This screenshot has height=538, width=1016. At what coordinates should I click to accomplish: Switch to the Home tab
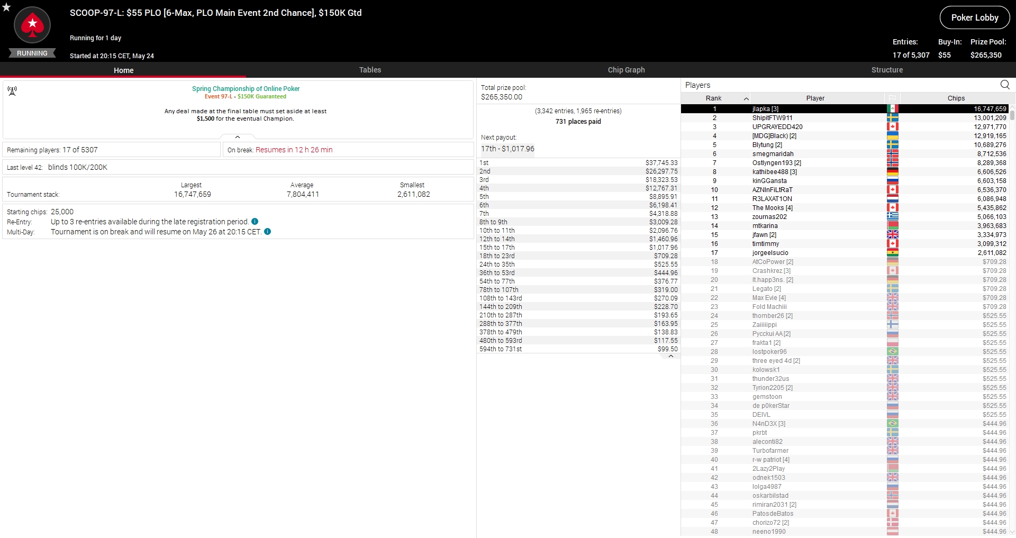[x=123, y=70]
